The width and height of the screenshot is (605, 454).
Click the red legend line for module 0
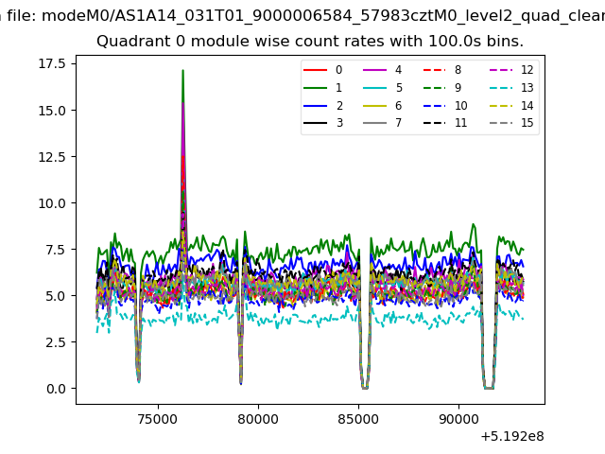pyautogui.click(x=315, y=70)
